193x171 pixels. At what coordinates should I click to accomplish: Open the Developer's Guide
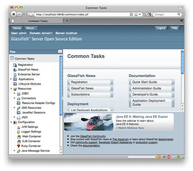click(152, 95)
